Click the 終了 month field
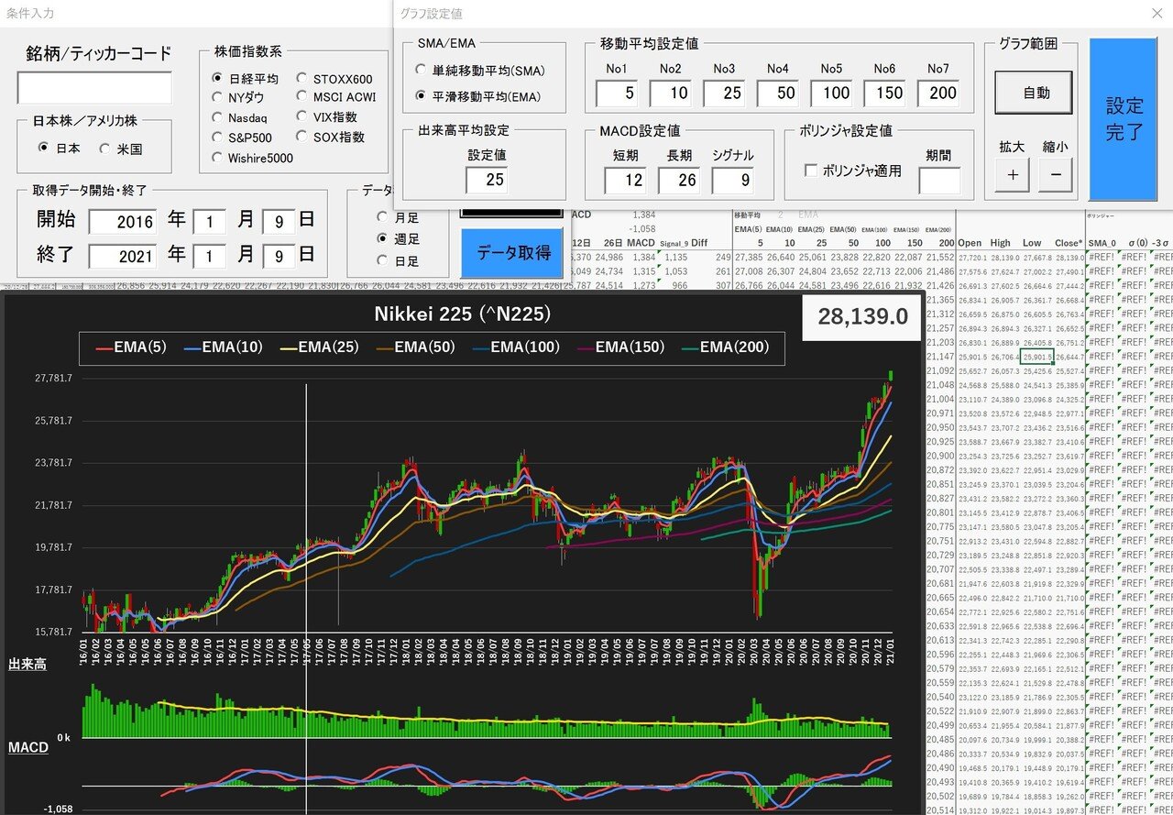 (209, 255)
